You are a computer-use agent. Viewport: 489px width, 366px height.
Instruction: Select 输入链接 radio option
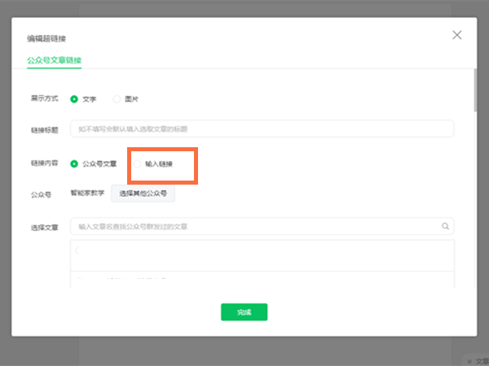click(137, 163)
